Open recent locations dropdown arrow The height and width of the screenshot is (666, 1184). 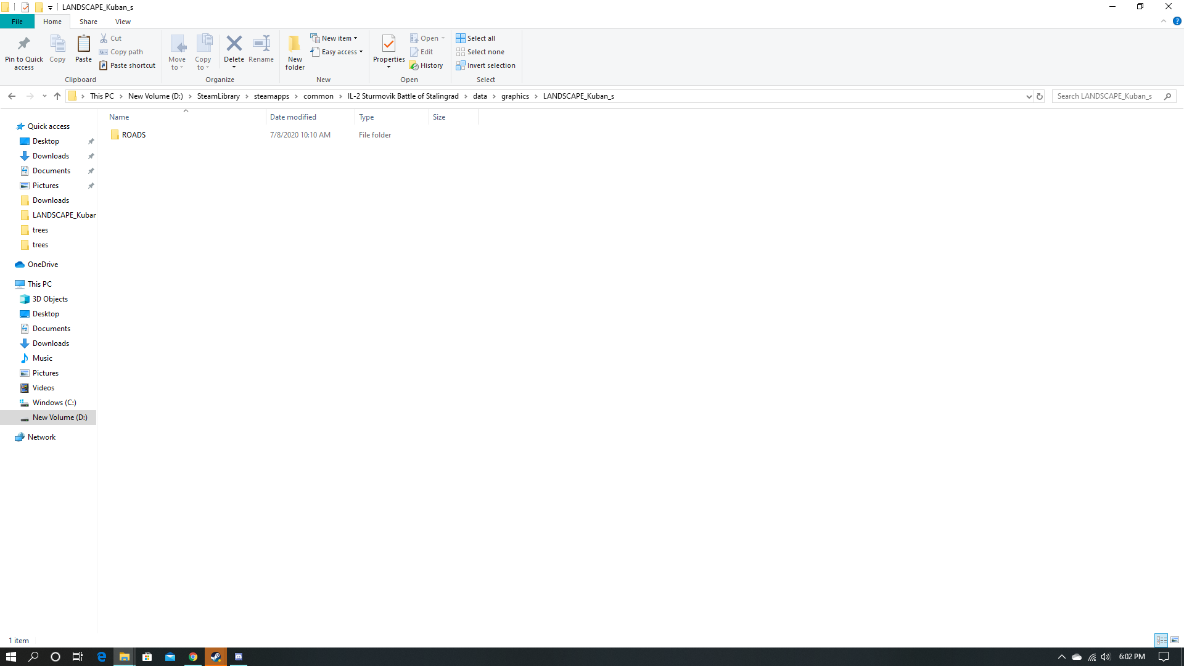coord(44,96)
